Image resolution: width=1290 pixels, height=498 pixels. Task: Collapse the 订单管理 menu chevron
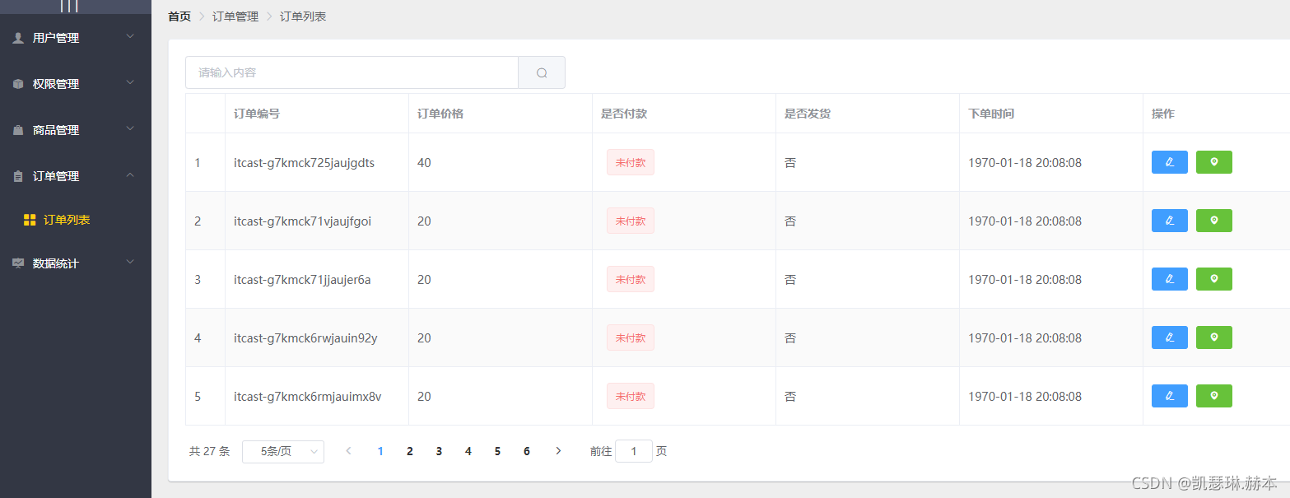tap(130, 175)
